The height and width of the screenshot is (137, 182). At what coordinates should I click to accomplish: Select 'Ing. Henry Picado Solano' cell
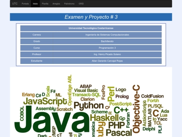coord(107,54)
